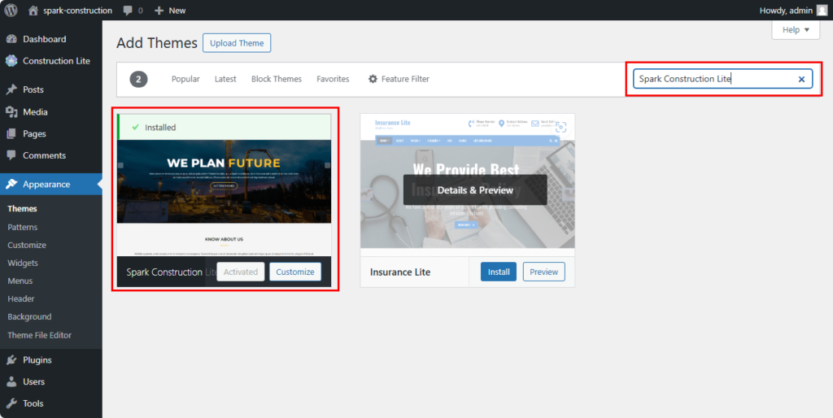Screen dimensions: 833x418
Task: Go to the Dashboard in sidebar
Action: pos(44,39)
